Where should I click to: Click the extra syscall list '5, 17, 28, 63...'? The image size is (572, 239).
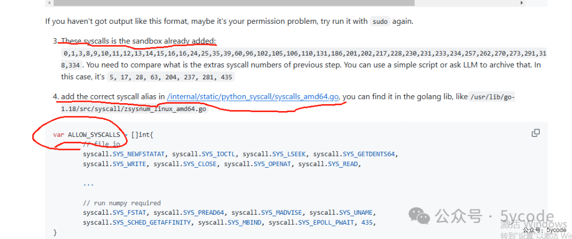click(x=171, y=77)
